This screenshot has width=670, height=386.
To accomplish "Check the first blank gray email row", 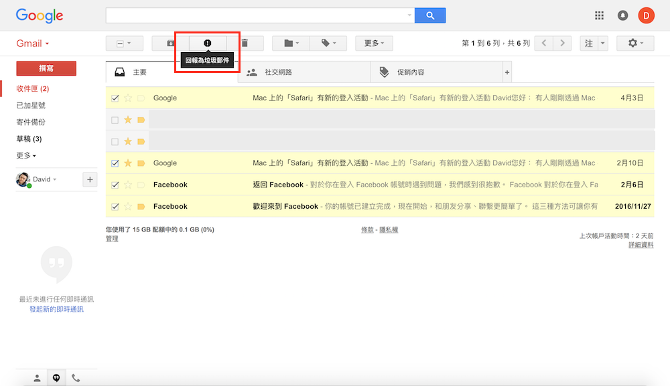I will tap(115, 120).
